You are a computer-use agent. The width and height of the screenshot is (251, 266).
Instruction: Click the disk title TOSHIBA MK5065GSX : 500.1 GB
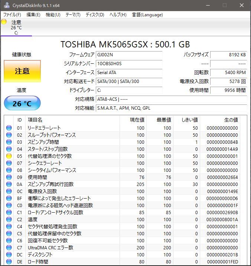click(x=125, y=44)
